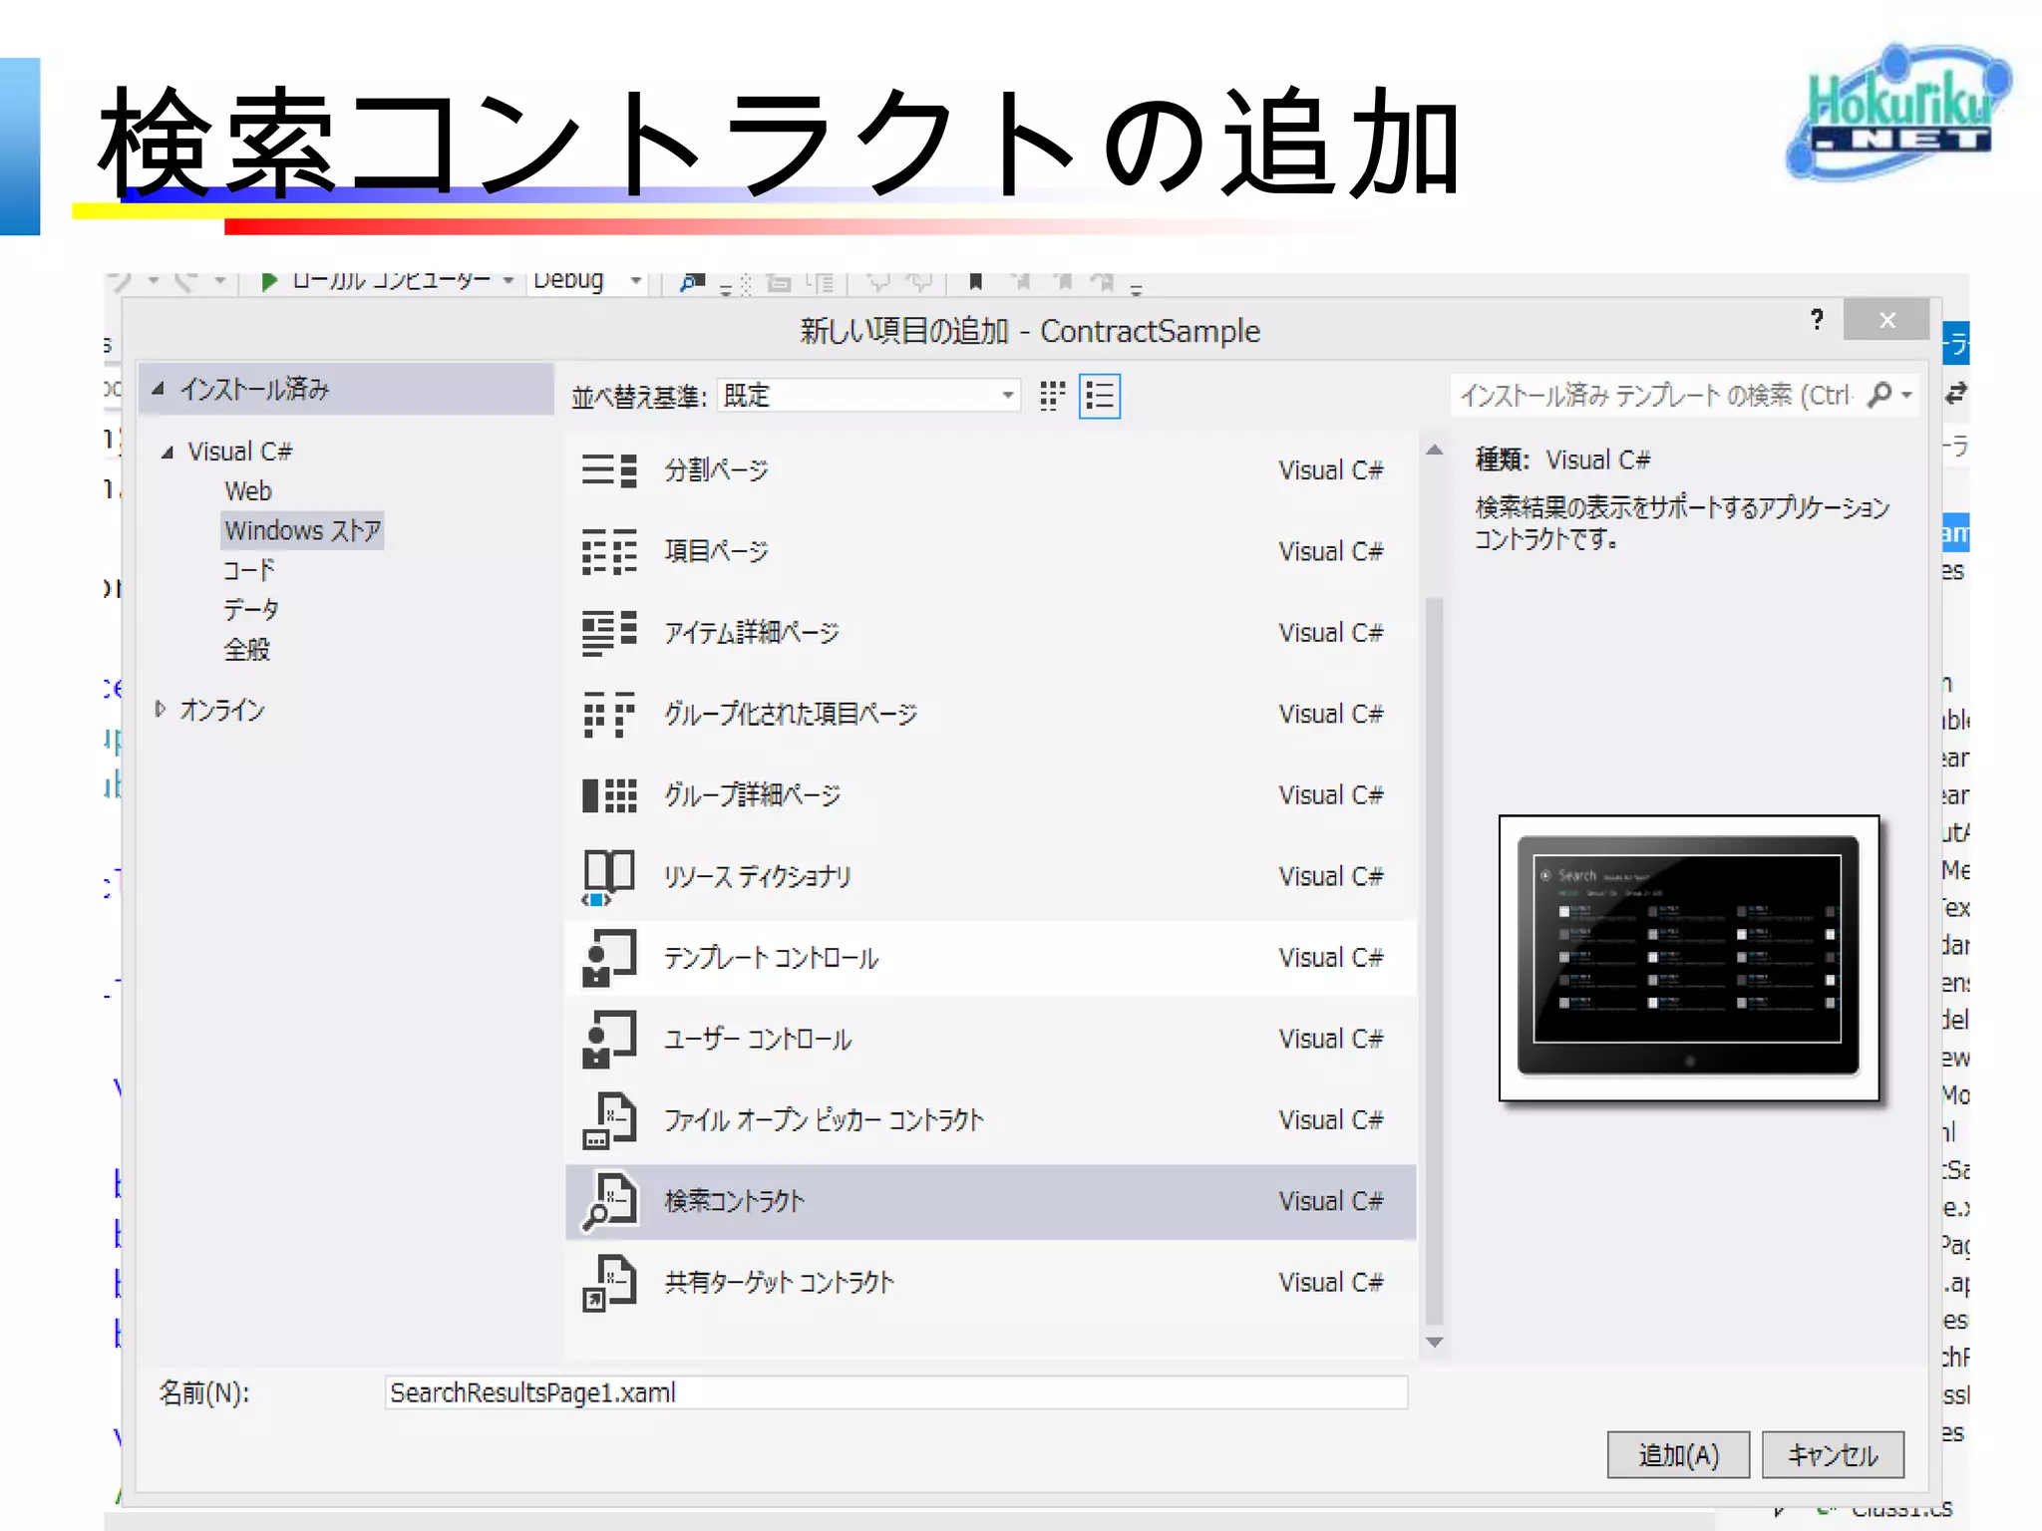The image size is (2042, 1531).
Task: Select the Web category
Action: click(247, 491)
